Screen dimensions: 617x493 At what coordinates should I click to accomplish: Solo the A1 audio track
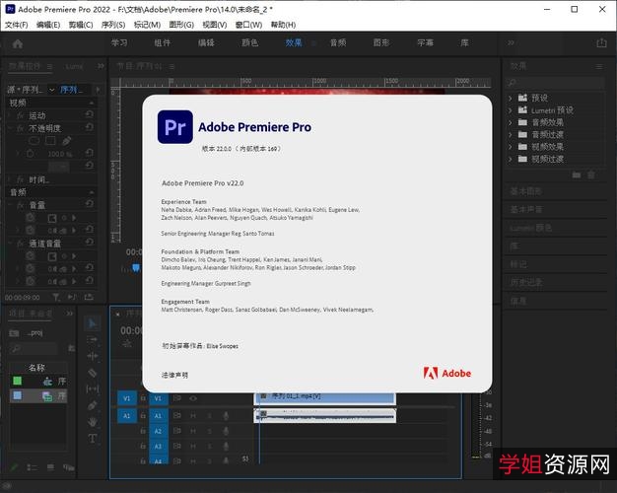tap(210, 415)
